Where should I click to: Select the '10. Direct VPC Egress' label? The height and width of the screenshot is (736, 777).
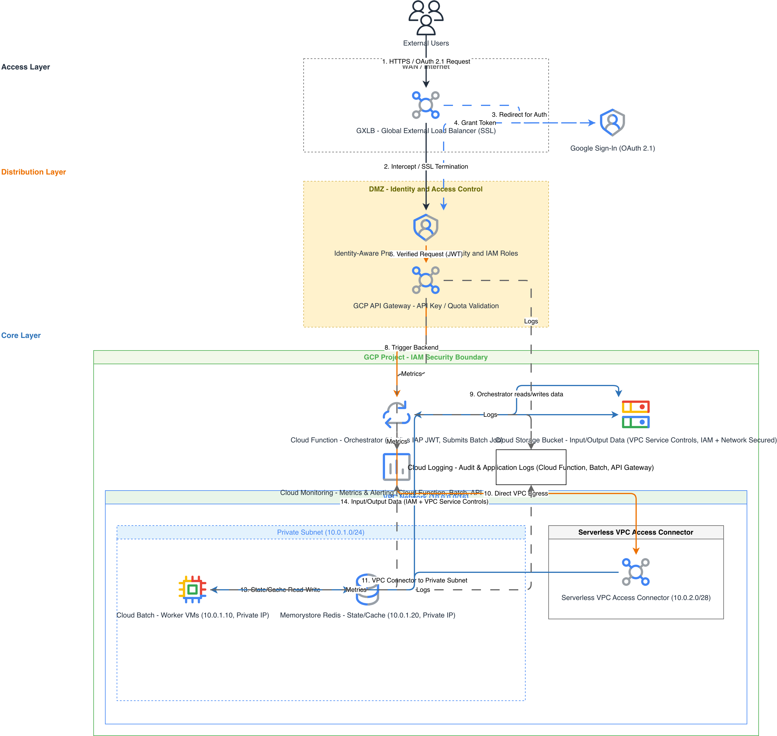pyautogui.click(x=516, y=493)
